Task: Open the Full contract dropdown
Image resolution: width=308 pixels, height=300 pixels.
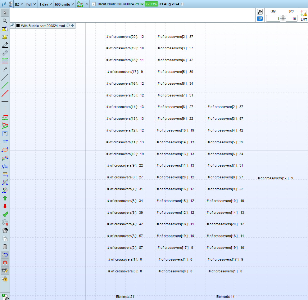Action: click(x=31, y=4)
